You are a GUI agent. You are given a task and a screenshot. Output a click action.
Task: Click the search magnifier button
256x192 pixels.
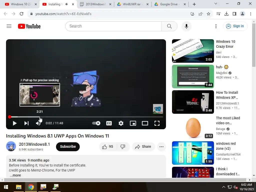pos(169,26)
